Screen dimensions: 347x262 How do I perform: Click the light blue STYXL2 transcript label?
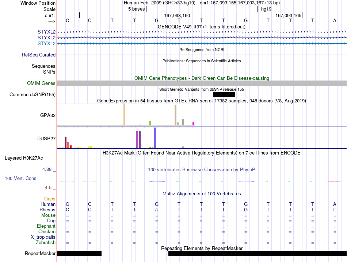46,43
